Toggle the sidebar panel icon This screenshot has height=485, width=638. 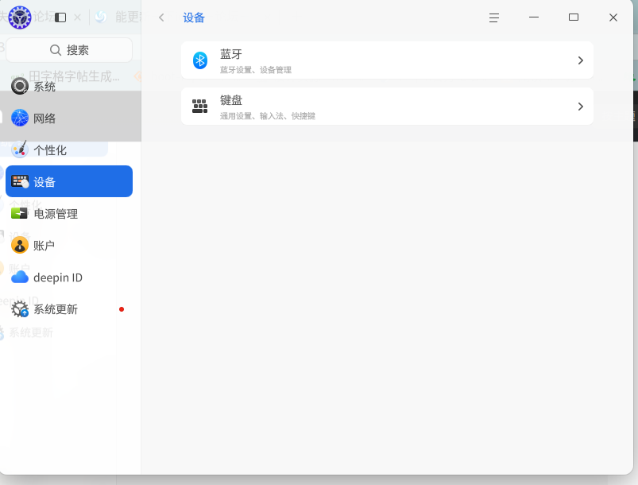pos(60,17)
